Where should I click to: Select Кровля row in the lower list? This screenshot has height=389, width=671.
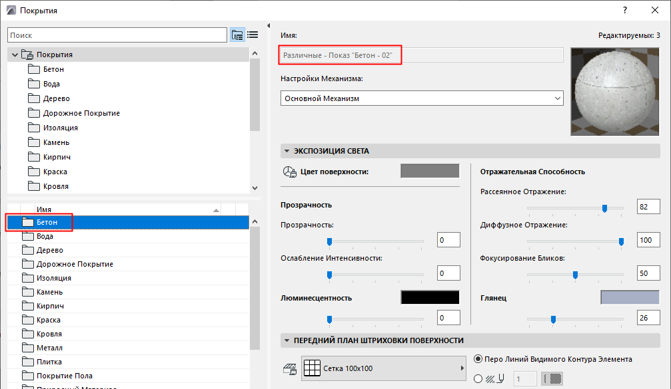(x=128, y=334)
